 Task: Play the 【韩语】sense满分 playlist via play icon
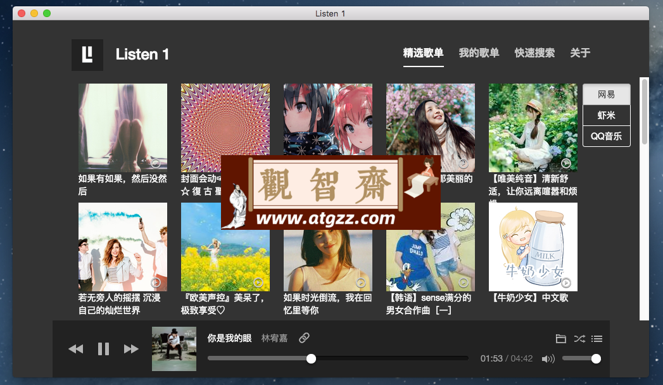(464, 282)
